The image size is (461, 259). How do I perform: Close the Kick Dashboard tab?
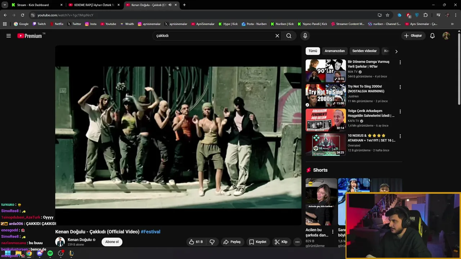61,5
